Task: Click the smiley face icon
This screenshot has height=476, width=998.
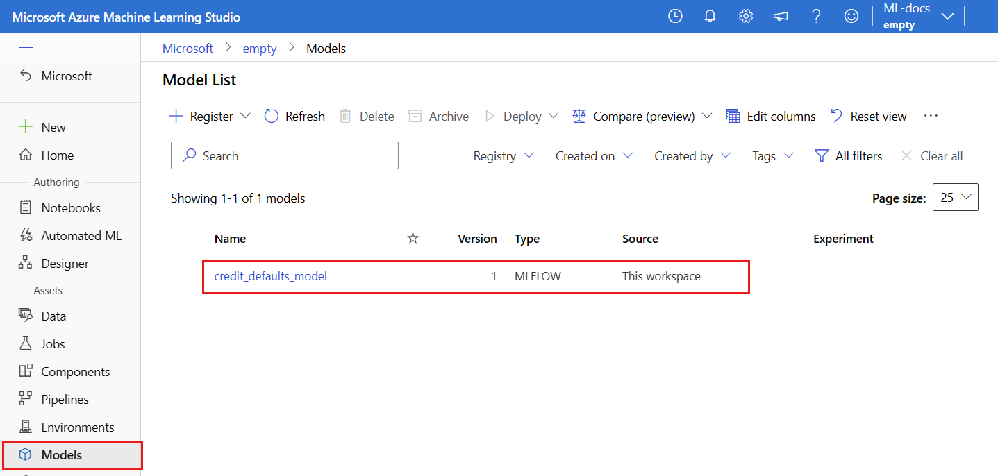Action: tap(851, 17)
